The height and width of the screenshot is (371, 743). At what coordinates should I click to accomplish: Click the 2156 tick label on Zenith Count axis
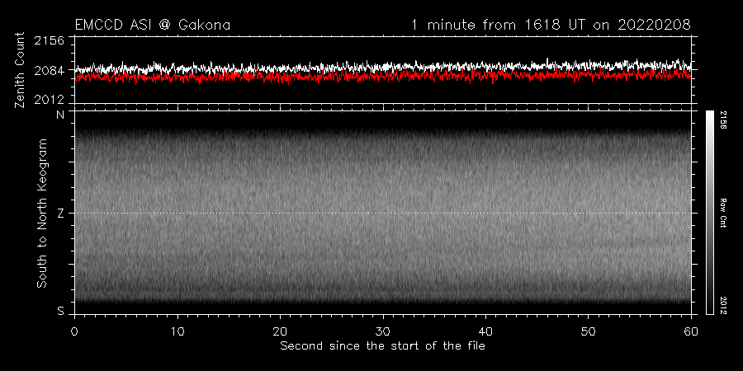click(50, 40)
